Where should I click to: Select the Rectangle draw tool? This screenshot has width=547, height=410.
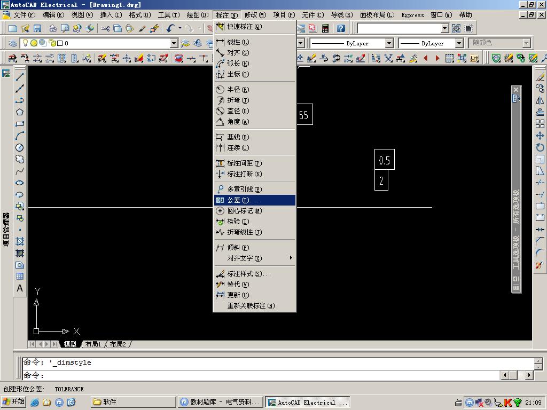(x=20, y=124)
